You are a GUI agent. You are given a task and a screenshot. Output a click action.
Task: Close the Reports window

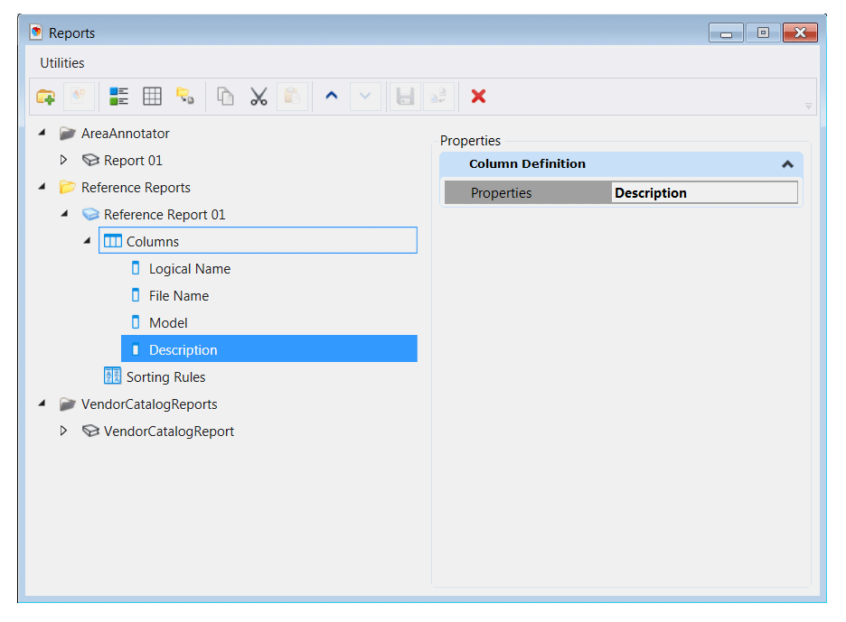800,32
